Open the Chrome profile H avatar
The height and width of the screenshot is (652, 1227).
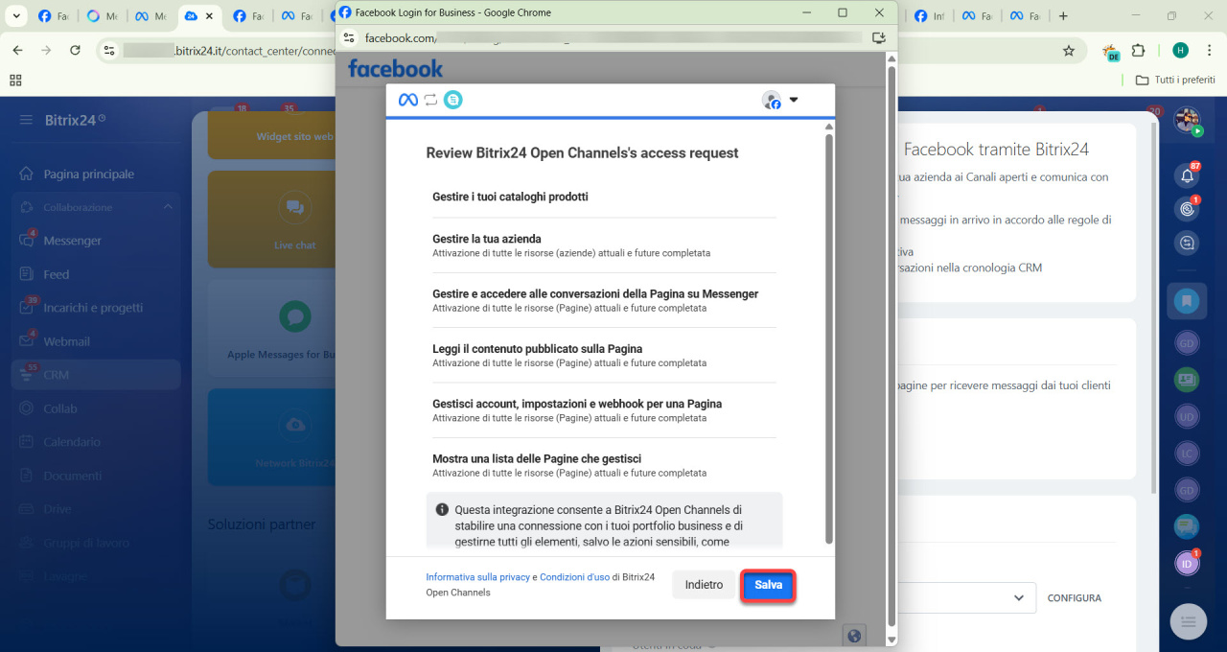[x=1180, y=51]
